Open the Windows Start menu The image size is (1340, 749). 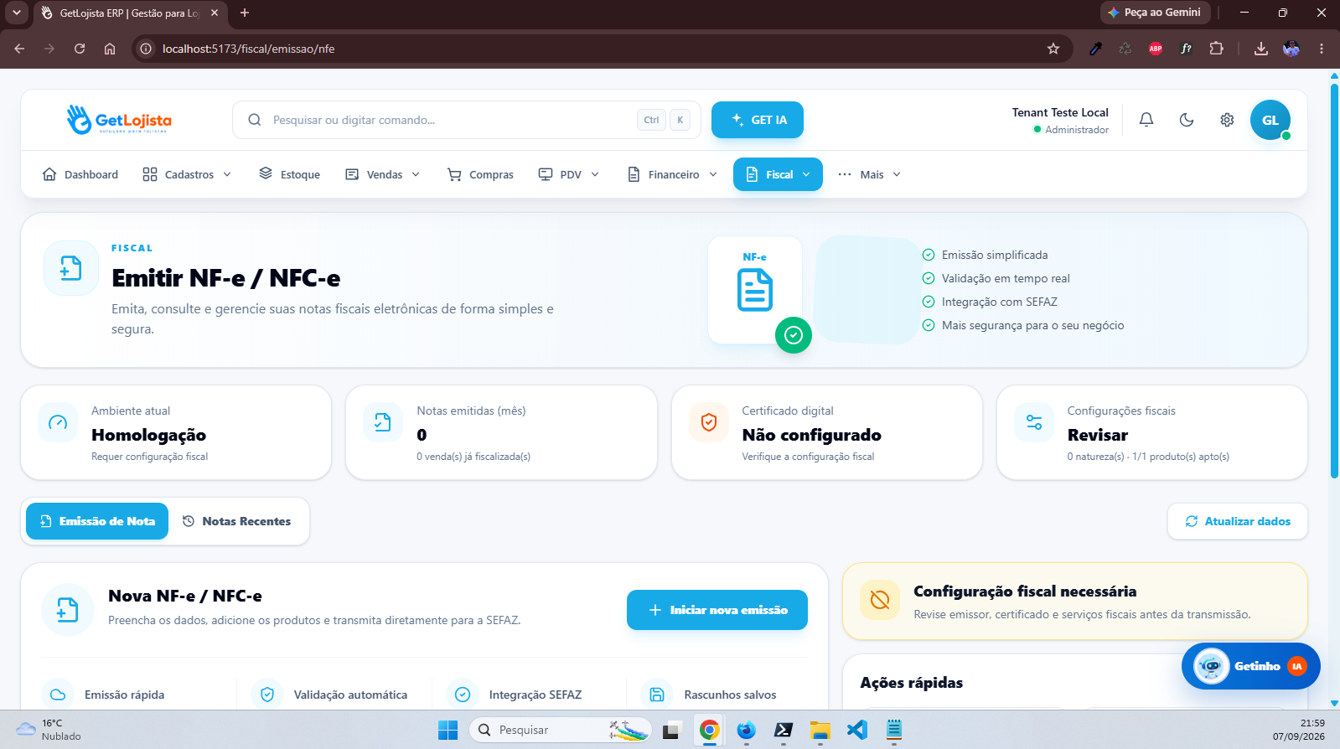[448, 730]
